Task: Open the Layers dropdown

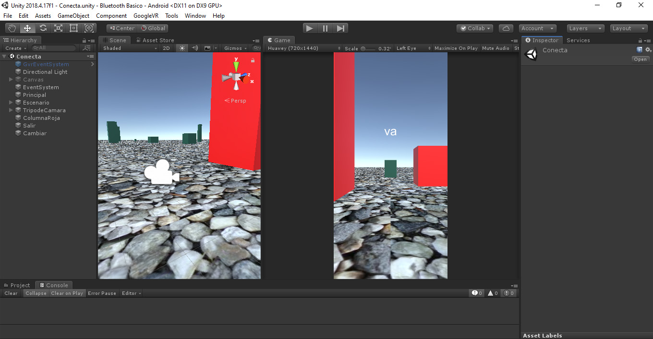Action: click(x=585, y=28)
